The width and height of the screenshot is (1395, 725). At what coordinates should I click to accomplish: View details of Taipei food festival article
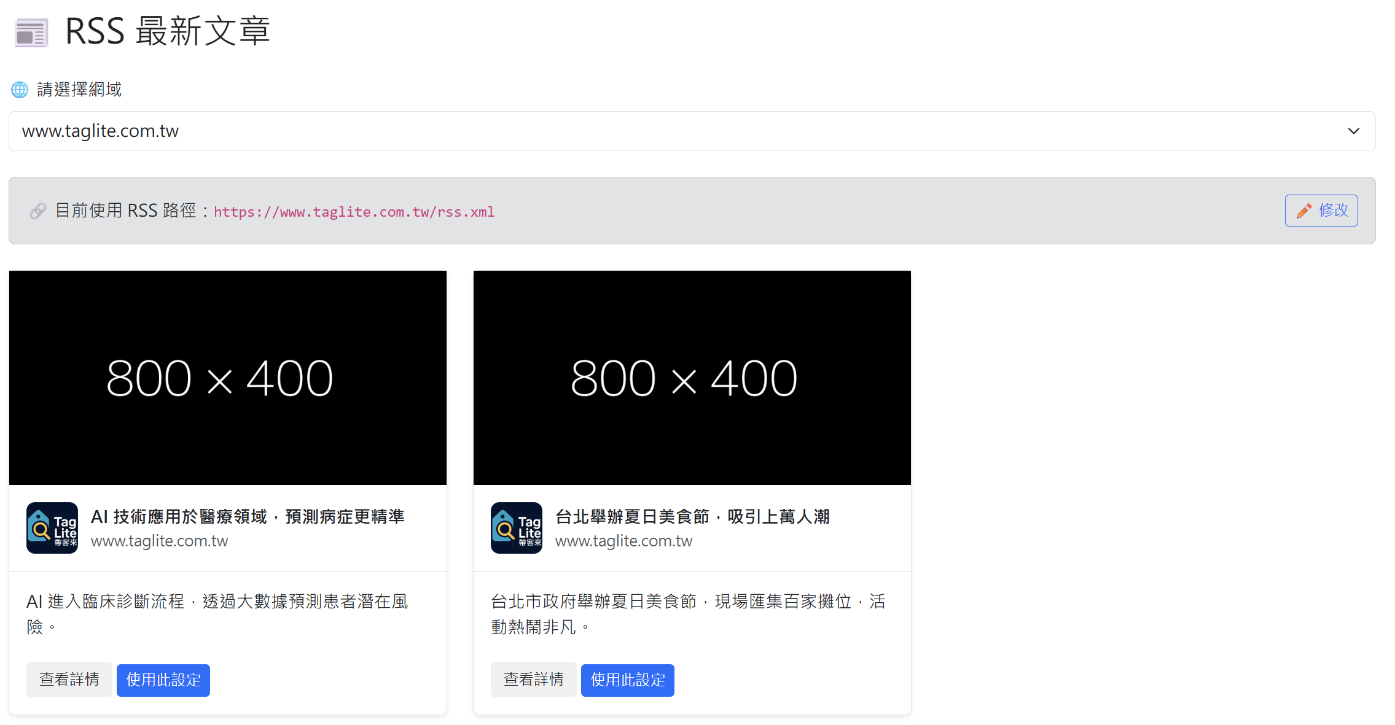coord(533,680)
